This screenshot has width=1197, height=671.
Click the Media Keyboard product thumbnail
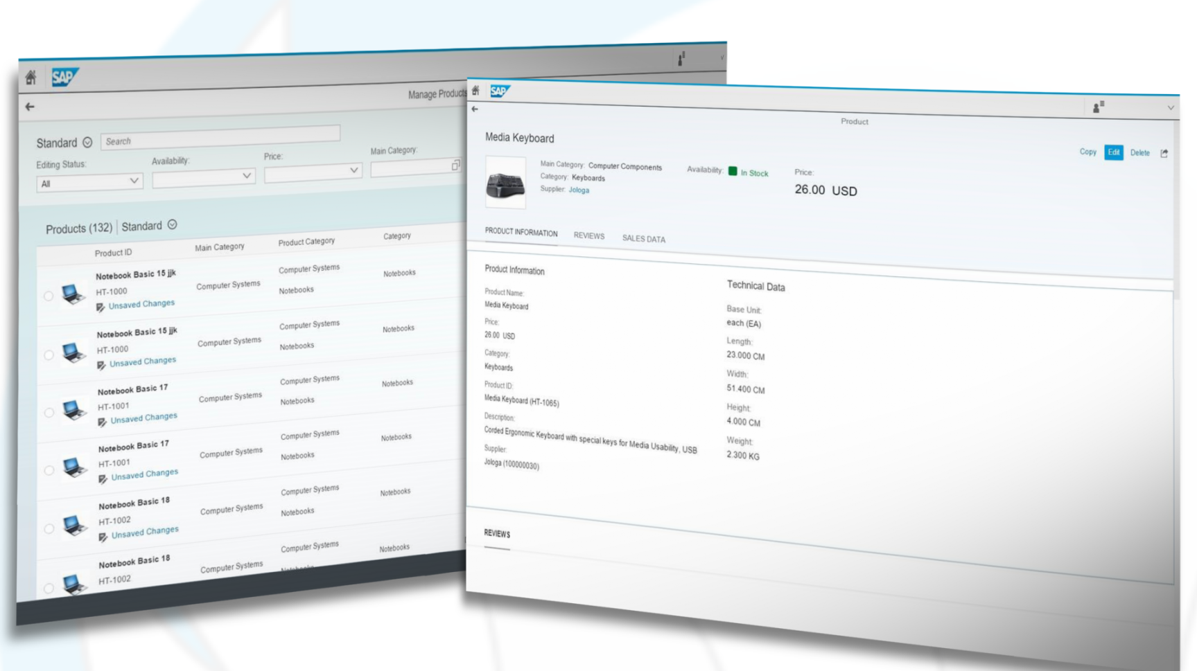coord(505,184)
